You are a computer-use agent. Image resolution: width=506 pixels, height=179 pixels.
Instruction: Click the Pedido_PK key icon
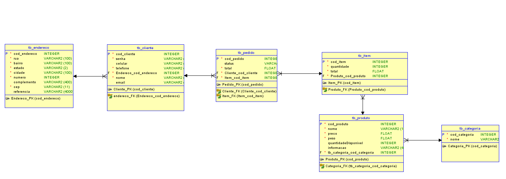click(x=219, y=84)
